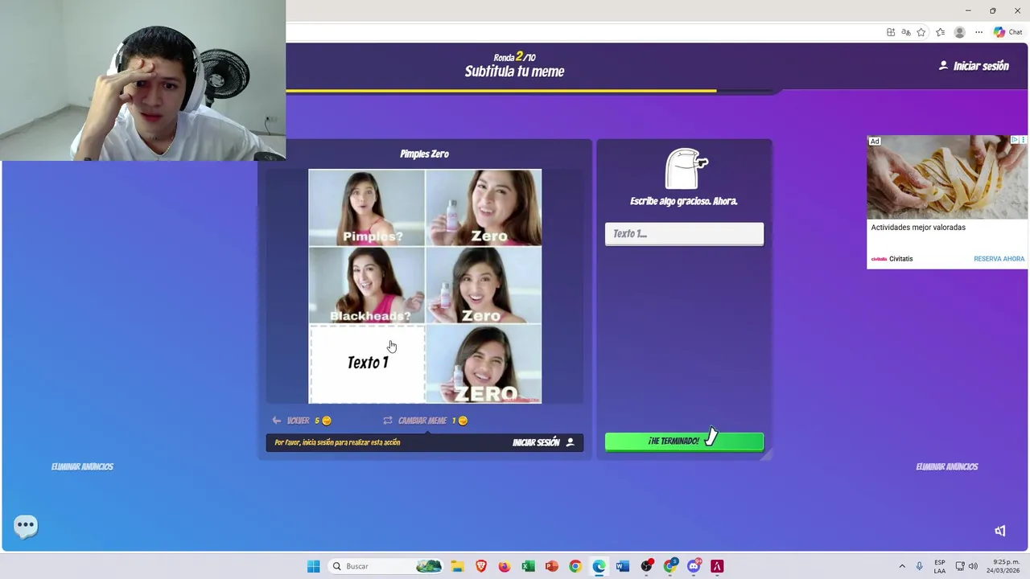Click the Cambiar meme label

[x=422, y=421]
